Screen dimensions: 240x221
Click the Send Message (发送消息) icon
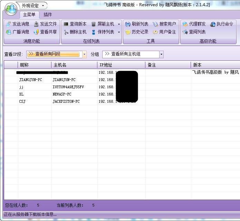point(9,24)
